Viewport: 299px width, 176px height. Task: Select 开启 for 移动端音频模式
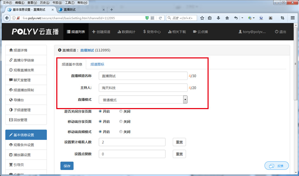coord(100,132)
